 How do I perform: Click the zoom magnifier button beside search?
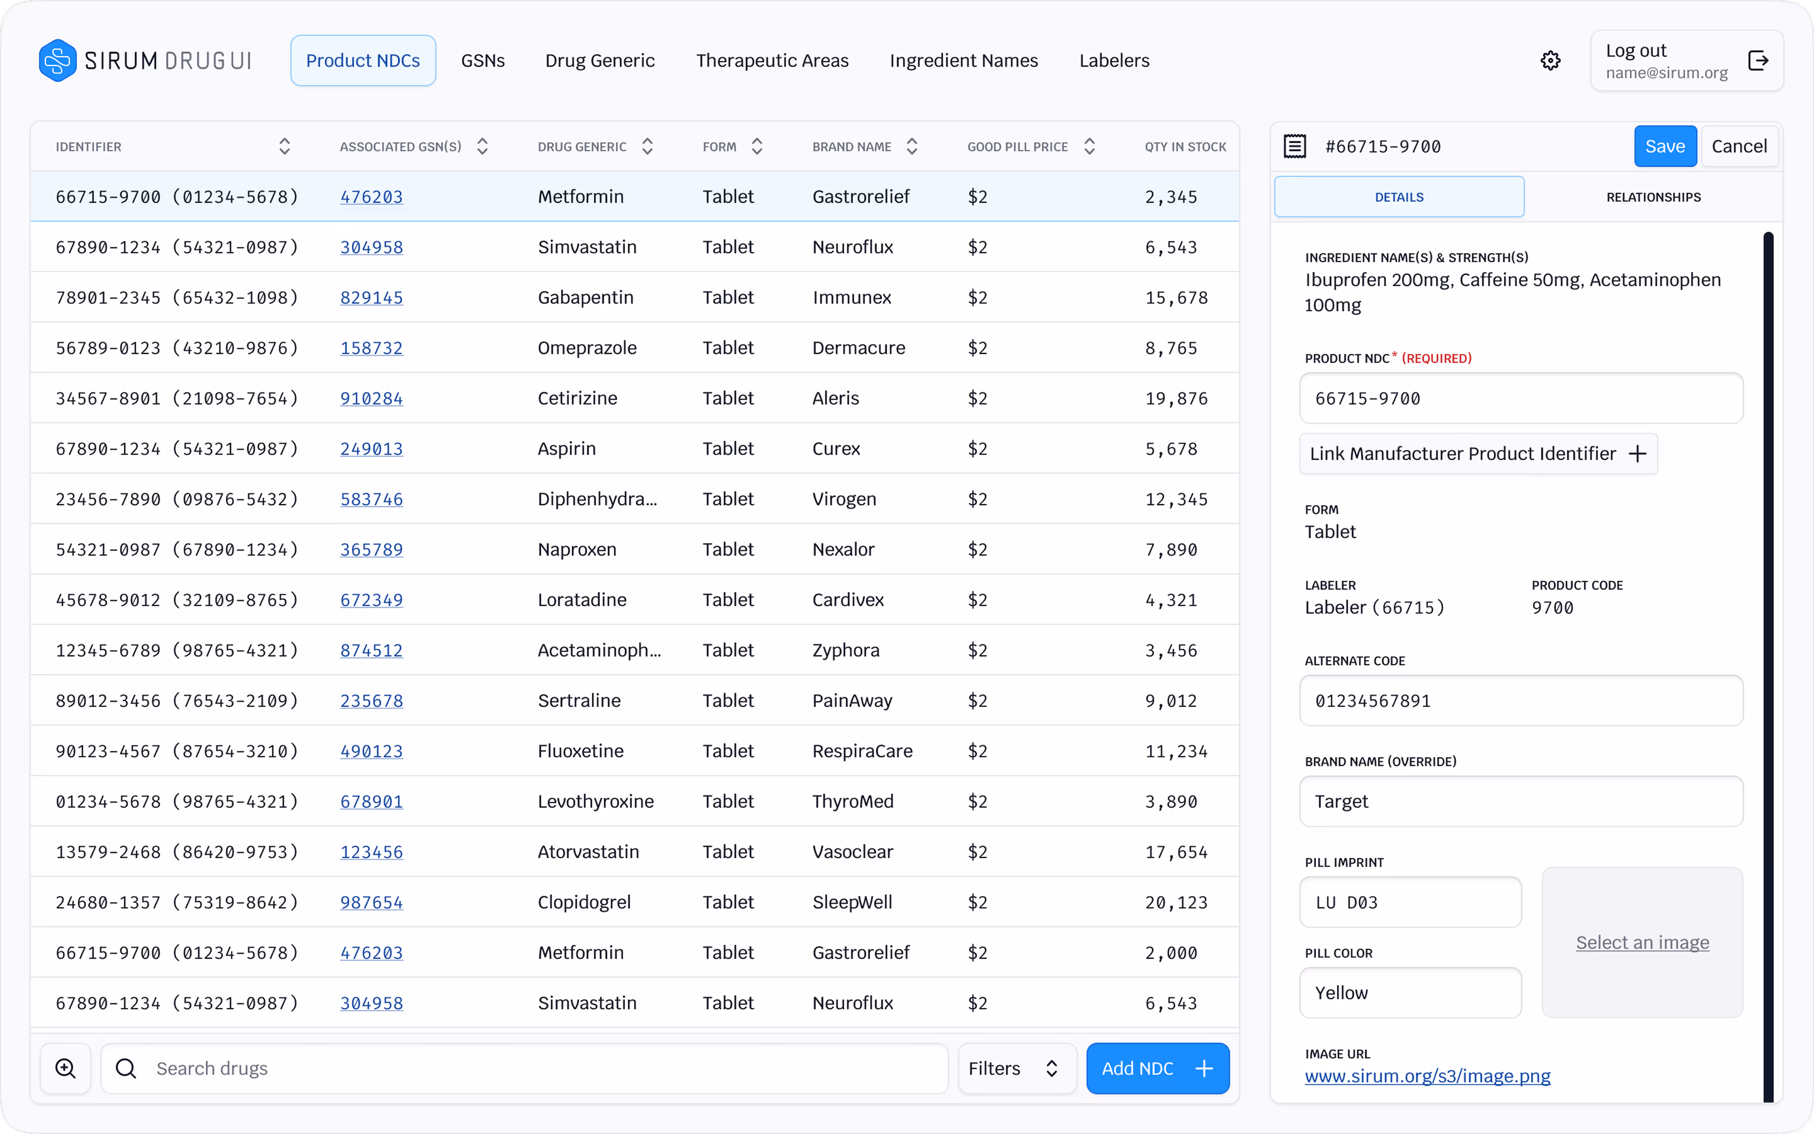66,1068
